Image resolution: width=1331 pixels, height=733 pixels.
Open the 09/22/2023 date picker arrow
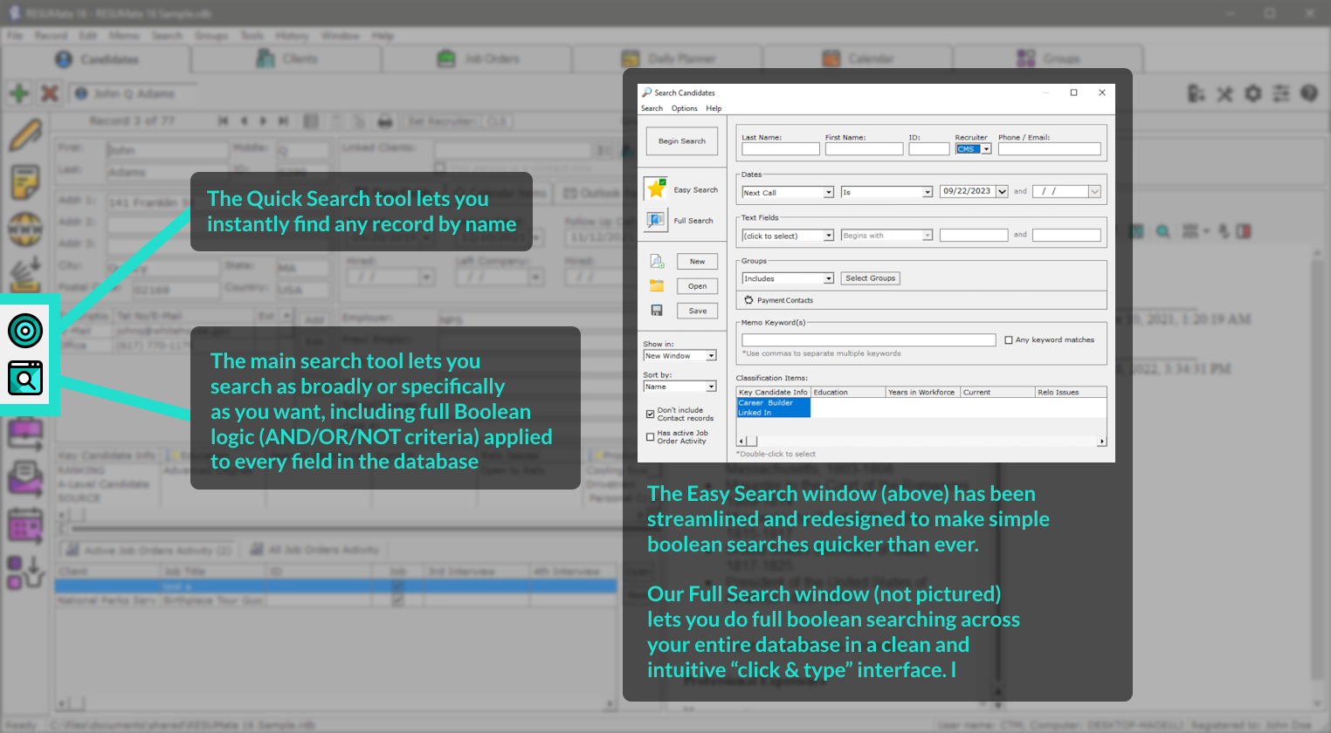tap(1002, 191)
